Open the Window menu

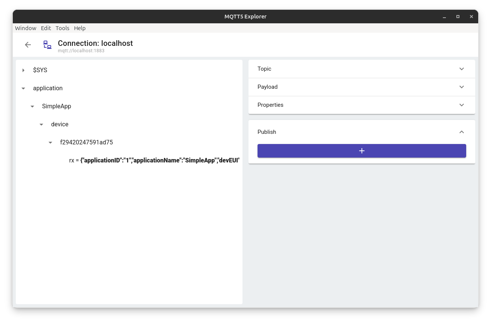tap(26, 28)
